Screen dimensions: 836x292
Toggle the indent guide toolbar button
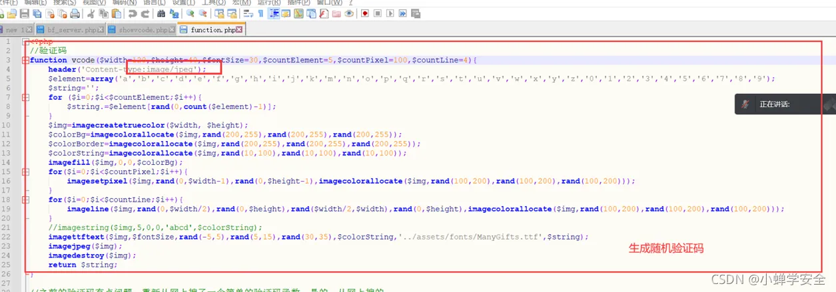[274, 13]
